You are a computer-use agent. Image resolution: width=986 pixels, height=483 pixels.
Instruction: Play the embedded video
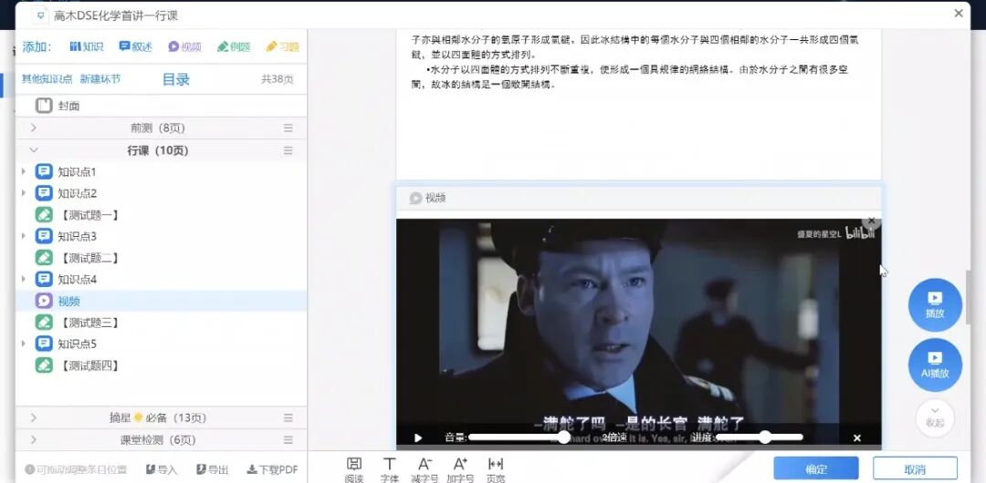(x=418, y=437)
